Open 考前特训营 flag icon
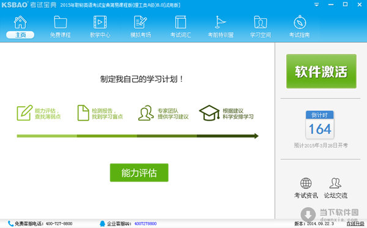The width and height of the screenshot is (367, 228). click(x=220, y=22)
